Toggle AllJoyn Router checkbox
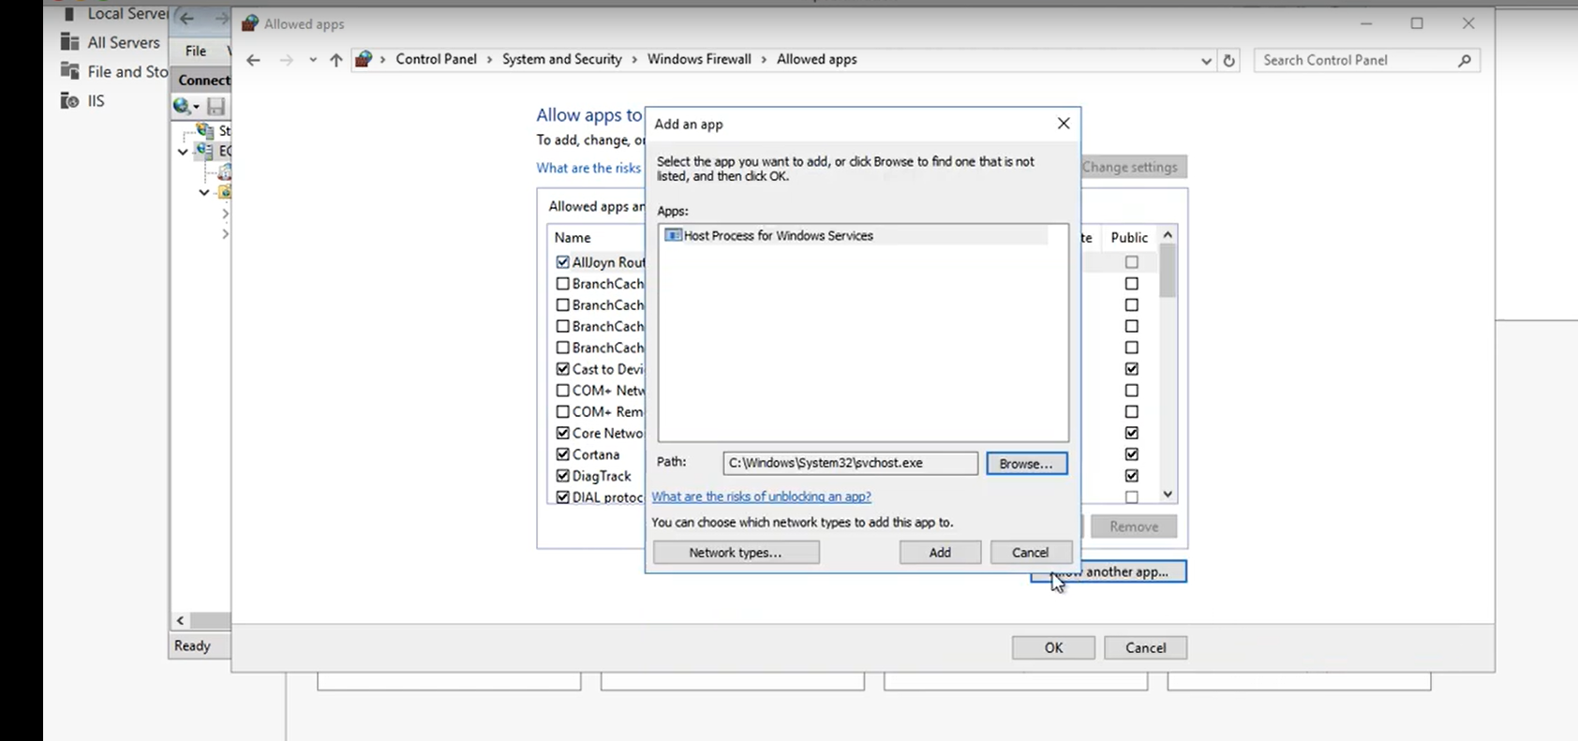The height and width of the screenshot is (741, 1578). [x=562, y=262]
